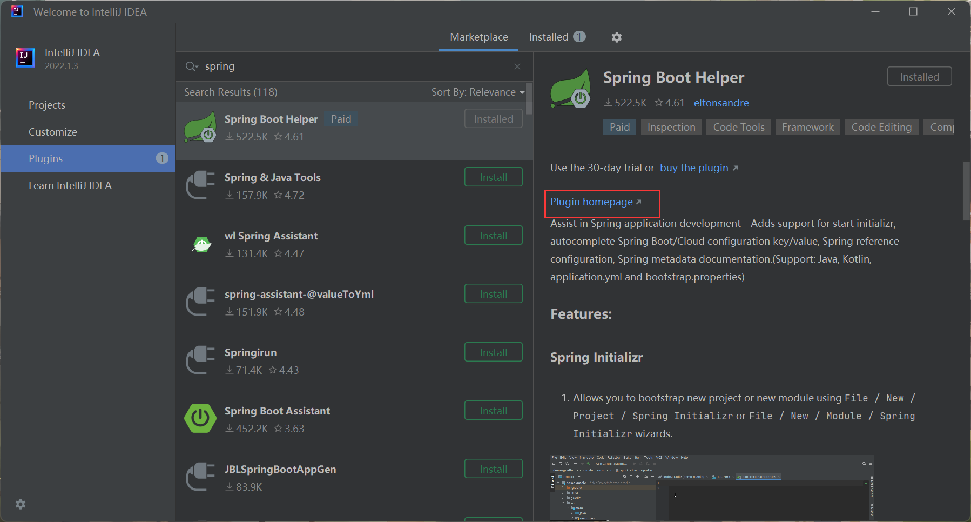Install spring-assistant-@valueToYml plugin
The image size is (971, 522).
pyautogui.click(x=494, y=294)
